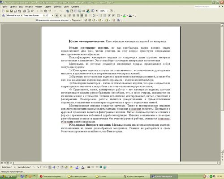This screenshot has width=224, height=179.
Task: Select the Rectangle drawing tool
Action: coord(42,167)
